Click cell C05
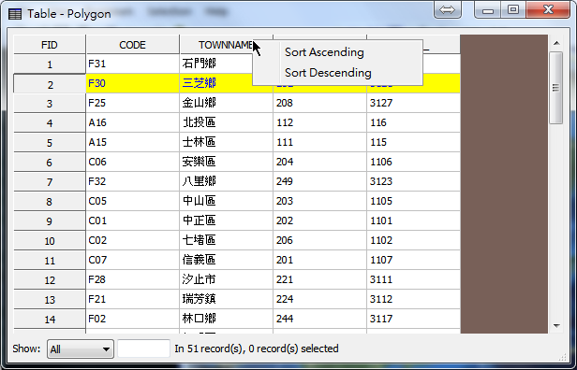This screenshot has width=577, height=370. [x=132, y=201]
